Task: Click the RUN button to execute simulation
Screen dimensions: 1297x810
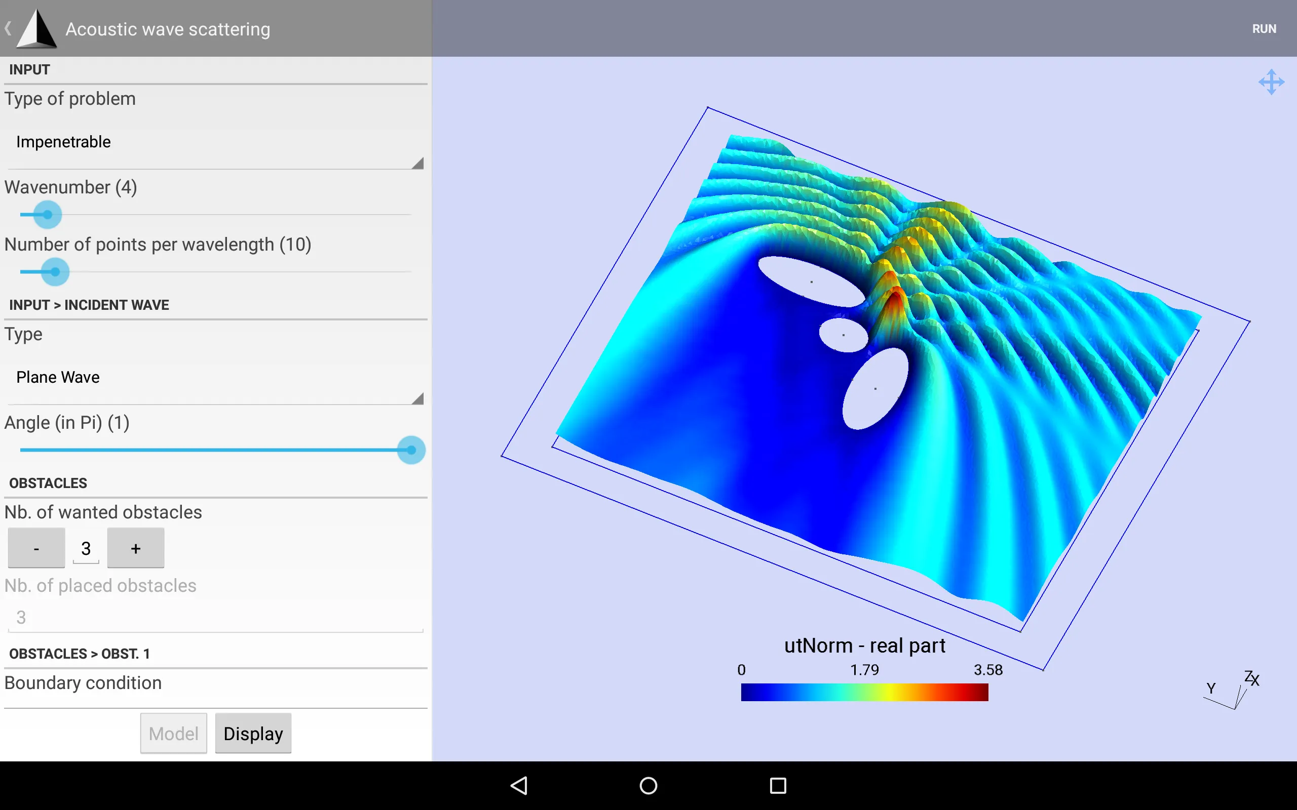Action: (x=1264, y=28)
